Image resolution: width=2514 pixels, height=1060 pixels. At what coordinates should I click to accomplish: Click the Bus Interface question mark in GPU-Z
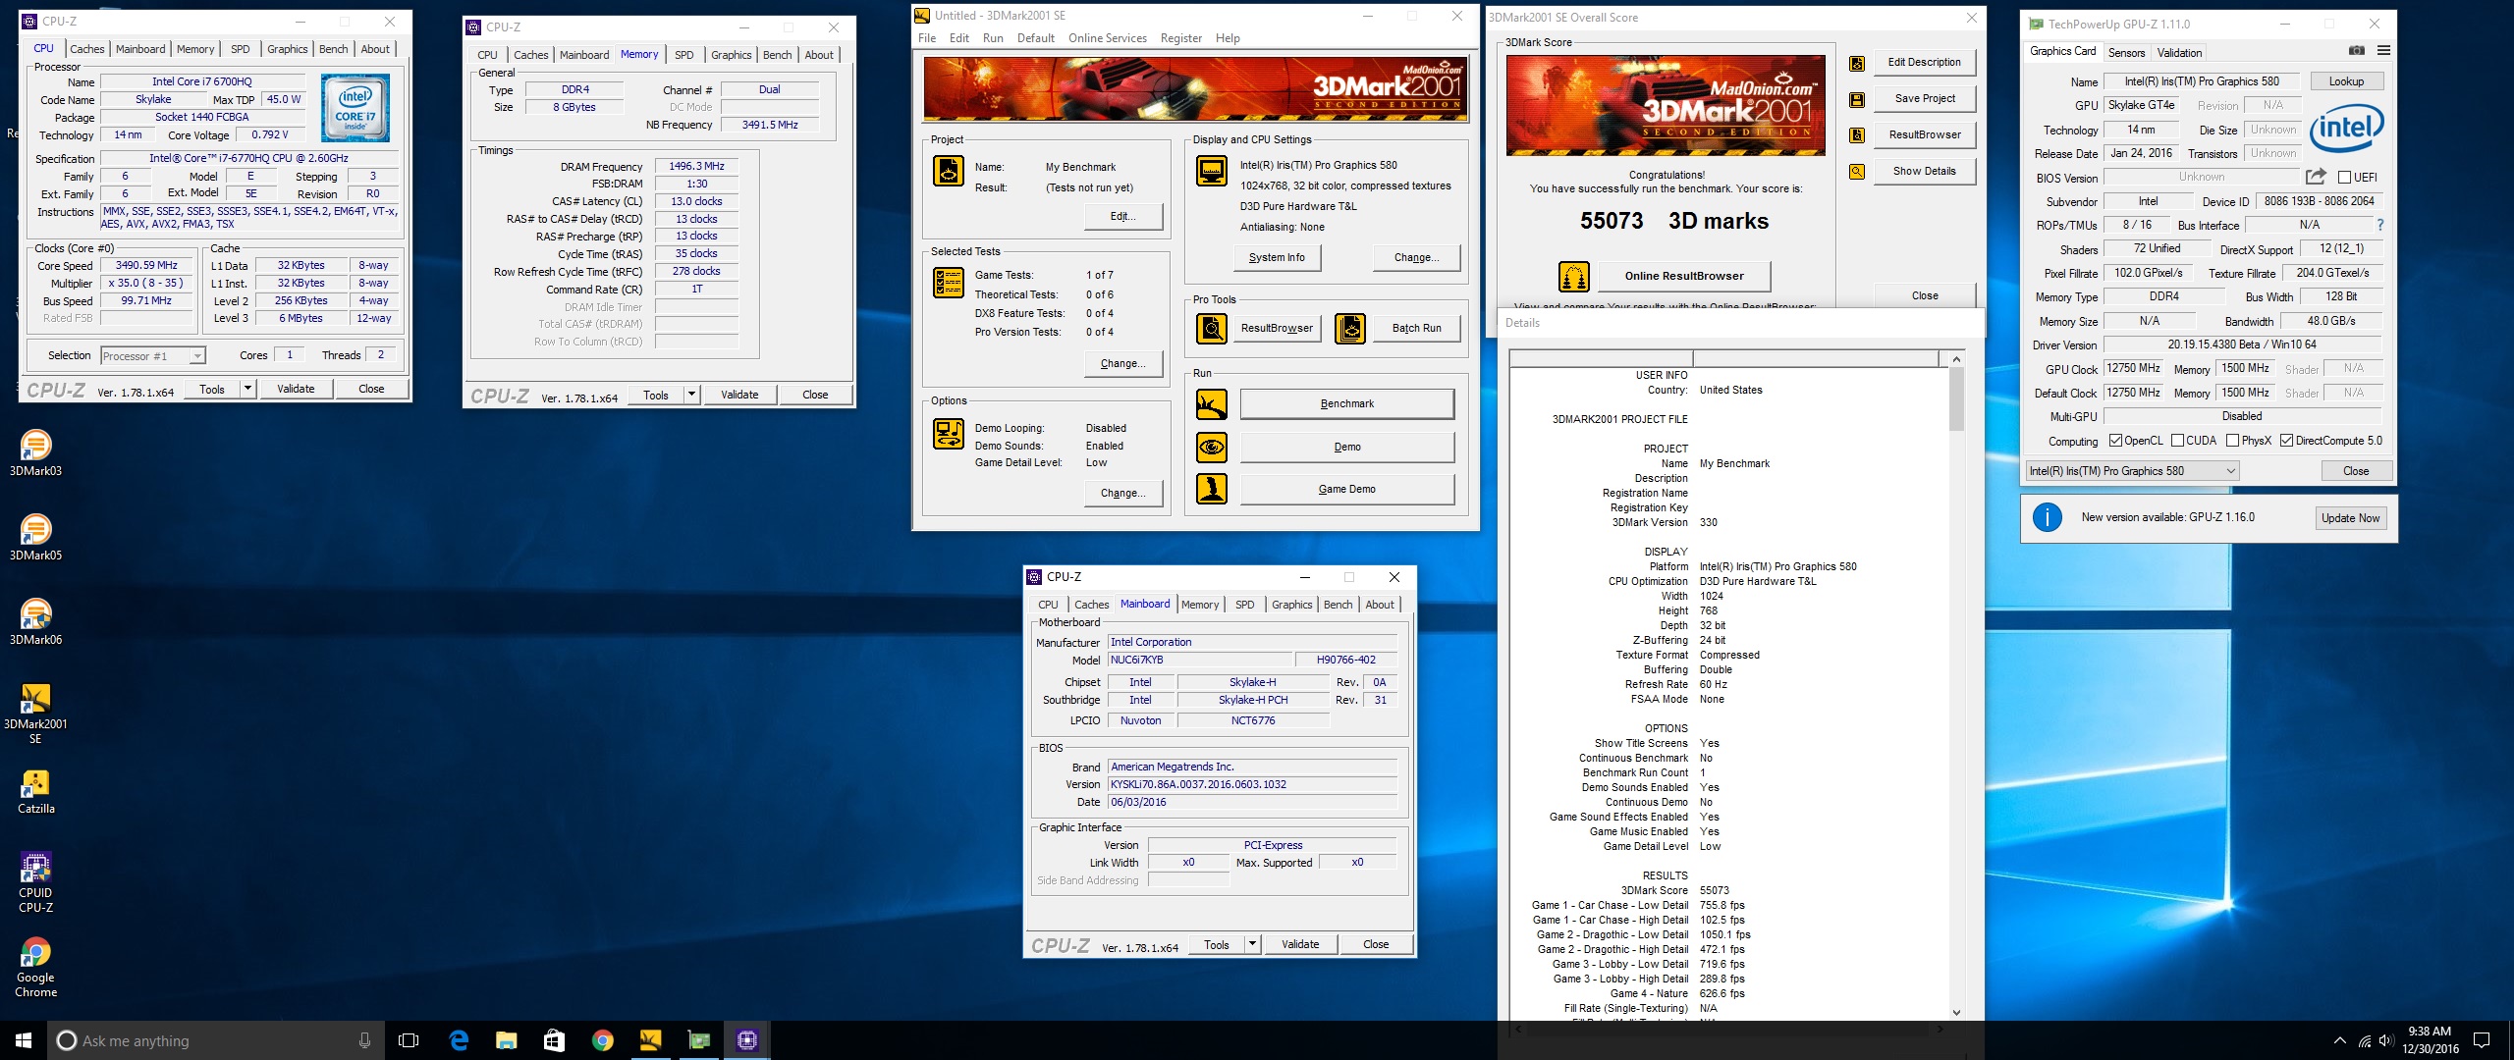[2380, 225]
